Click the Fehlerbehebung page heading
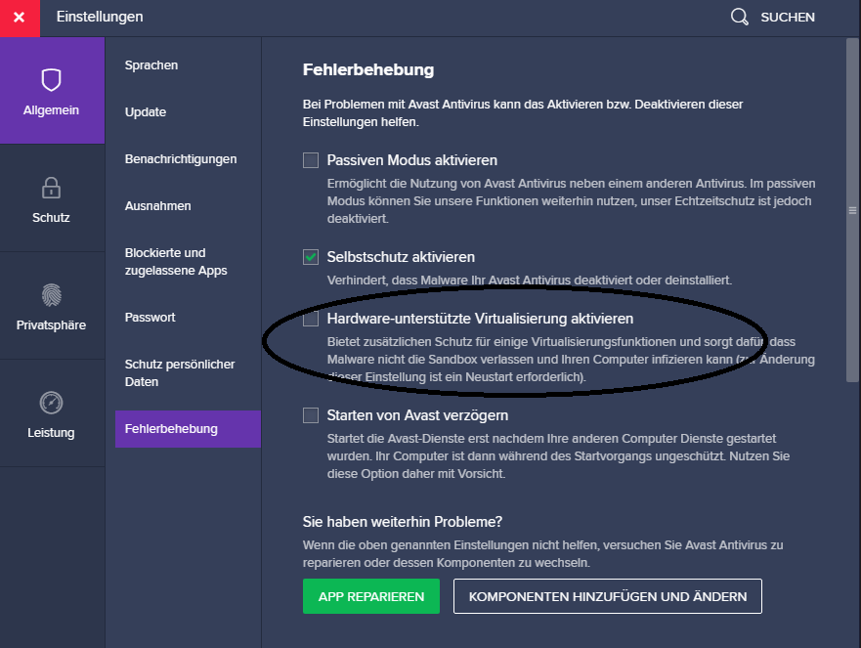 368,70
